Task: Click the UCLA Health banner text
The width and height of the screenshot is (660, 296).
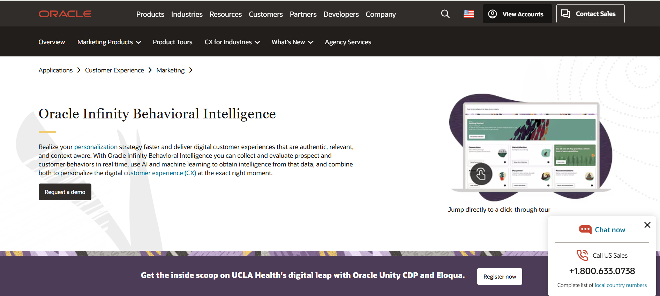Action: pyautogui.click(x=303, y=275)
